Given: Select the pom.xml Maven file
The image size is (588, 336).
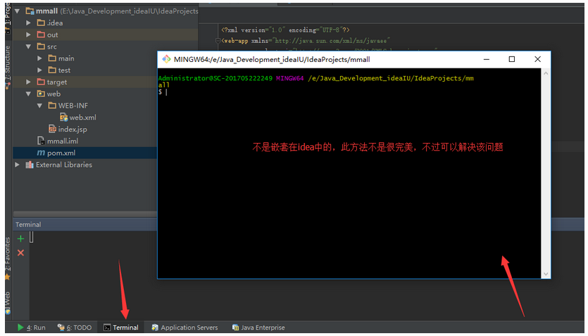Looking at the screenshot, I should click(x=61, y=153).
